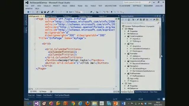This screenshot has width=189, height=106.
Task: Open Google Chrome from the taskbar
Action: click(x=73, y=103)
